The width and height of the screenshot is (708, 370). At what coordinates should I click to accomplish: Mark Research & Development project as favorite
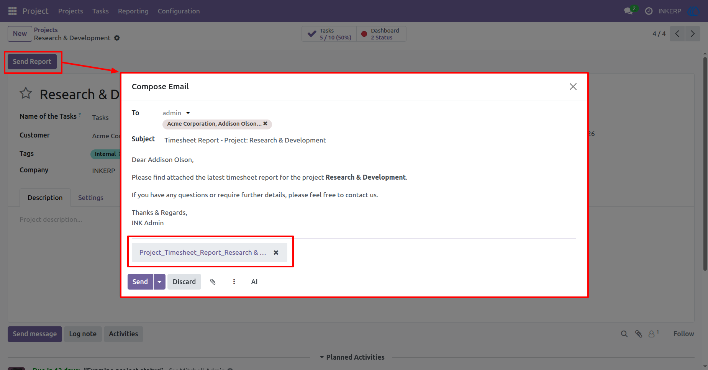click(26, 93)
